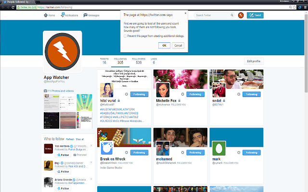This screenshot has width=308, height=192.
Task: Click the Edit profile button
Action: pos(253,61)
